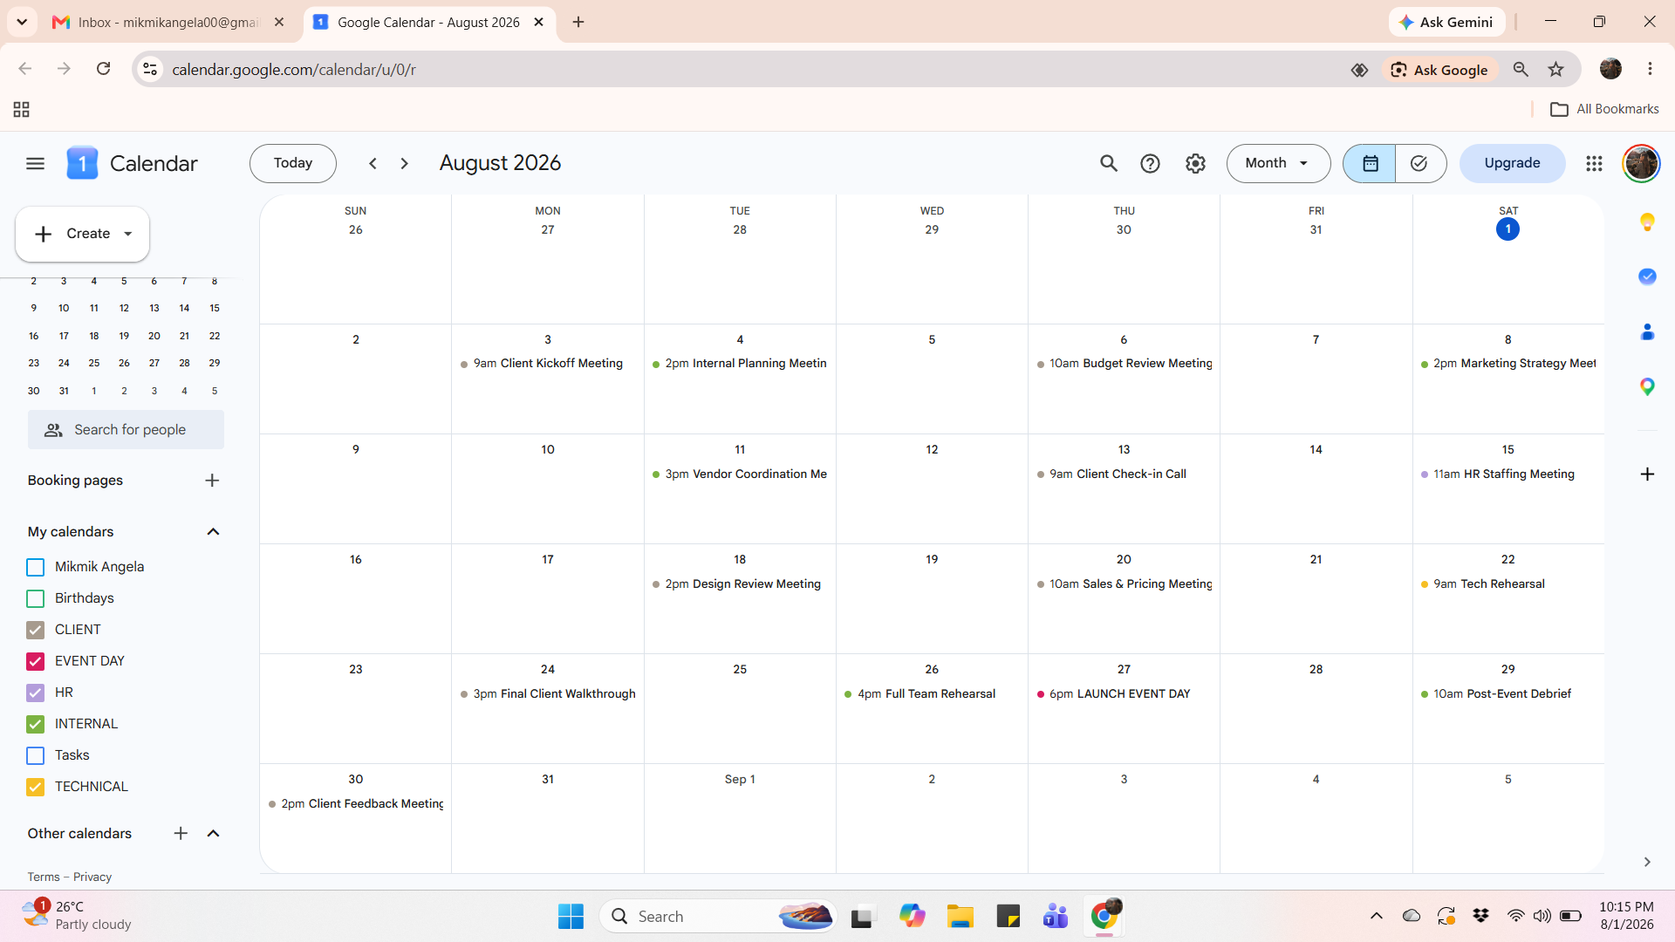
Task: Open the Month view dropdown
Action: pos(1278,163)
